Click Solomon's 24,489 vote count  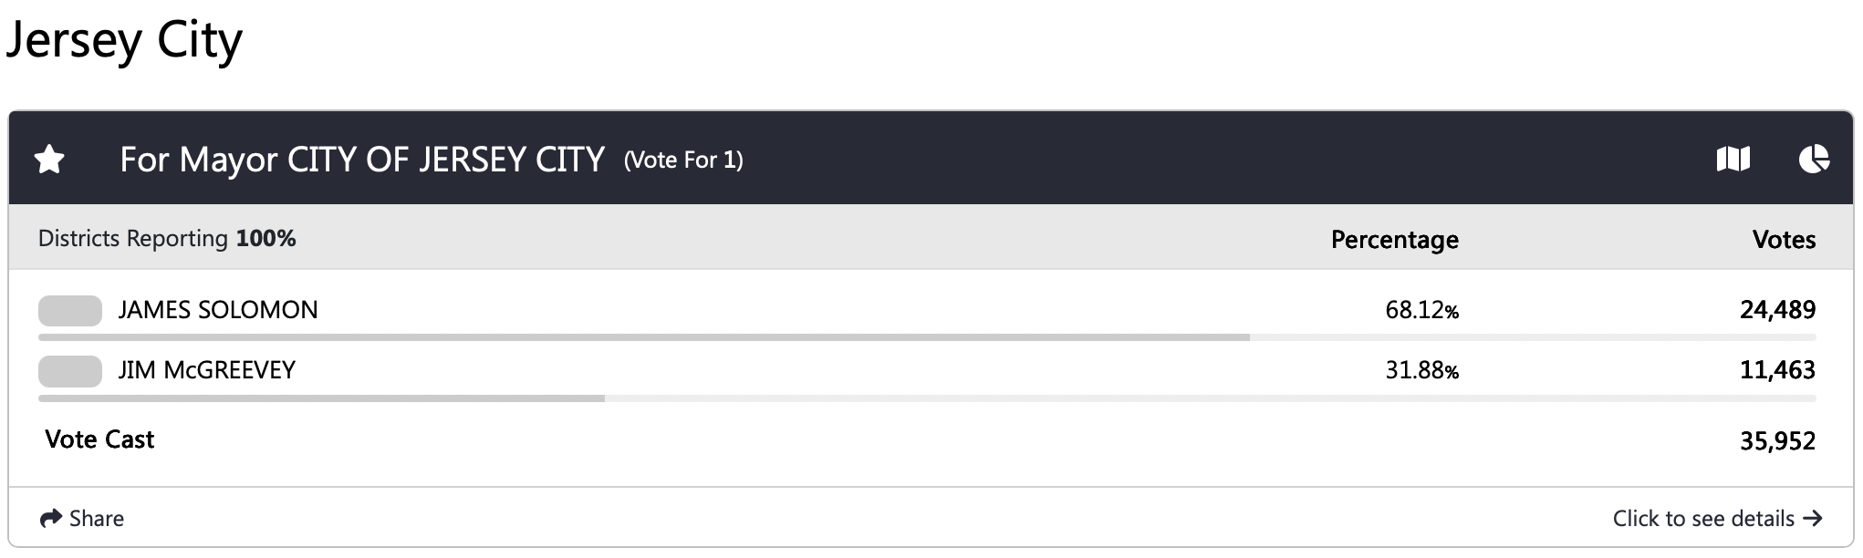(x=1777, y=310)
